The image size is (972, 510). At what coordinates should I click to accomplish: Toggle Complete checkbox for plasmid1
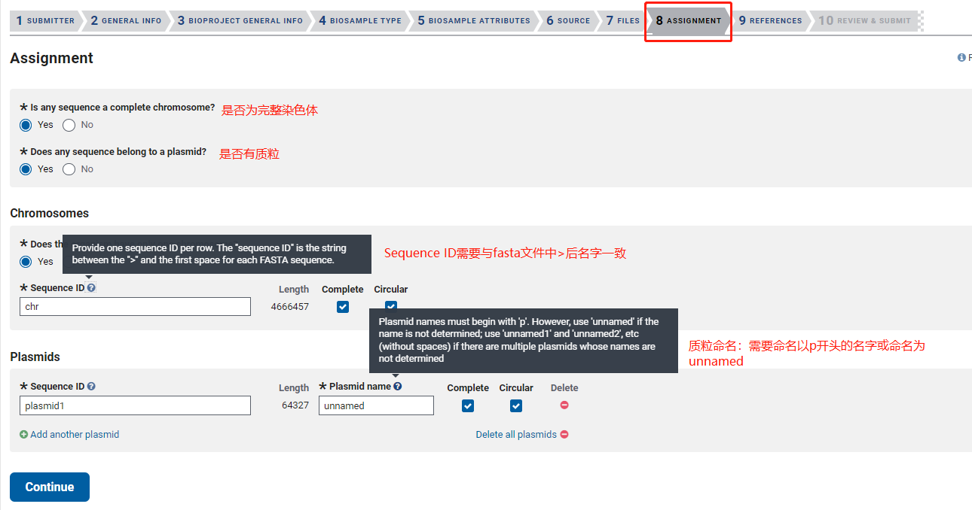coord(468,406)
